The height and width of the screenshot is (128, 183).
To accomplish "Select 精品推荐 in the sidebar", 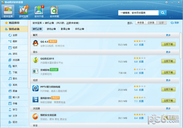I will coord(15,23).
